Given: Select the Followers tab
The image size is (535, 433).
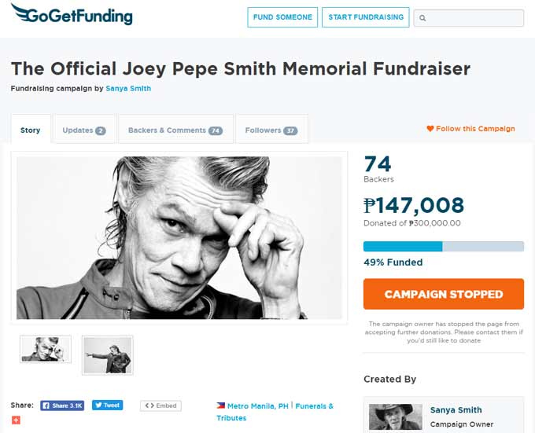Looking at the screenshot, I should point(271,130).
